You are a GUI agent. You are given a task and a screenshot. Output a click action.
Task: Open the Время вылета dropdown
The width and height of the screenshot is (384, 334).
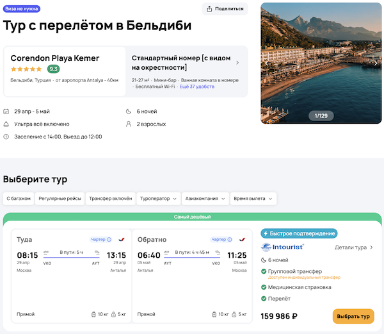coord(253,199)
